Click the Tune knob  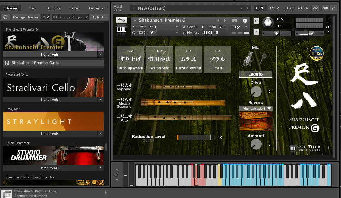pyautogui.click(x=268, y=22)
